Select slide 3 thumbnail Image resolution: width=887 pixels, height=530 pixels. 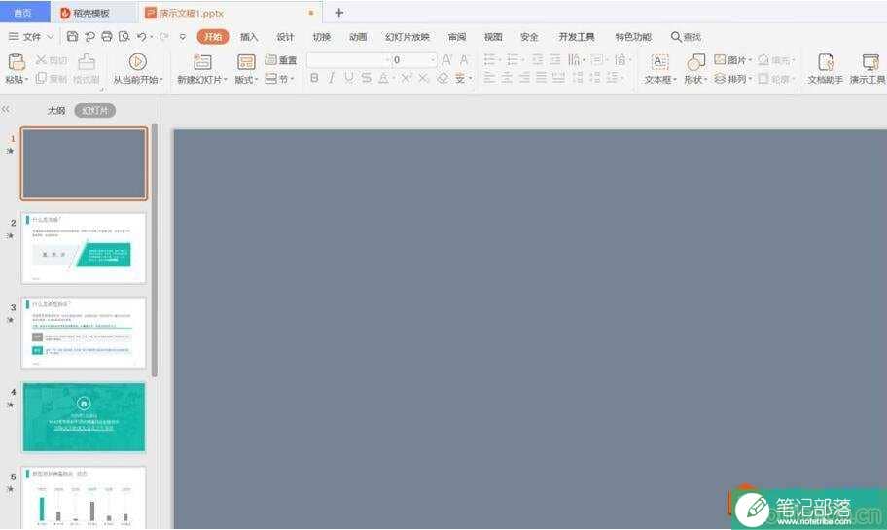[84, 333]
